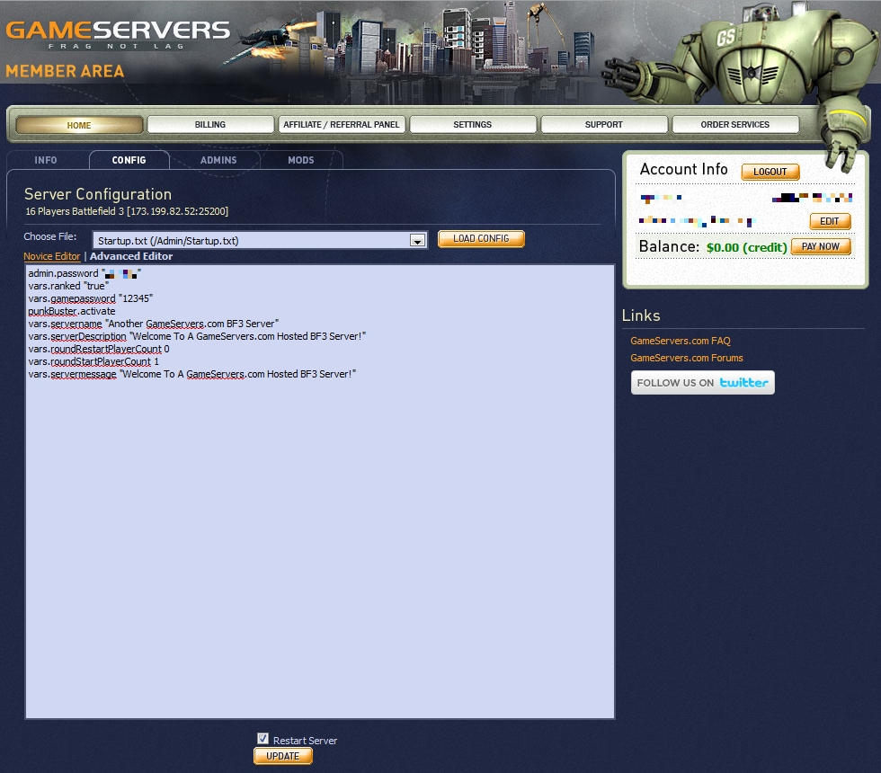Image resolution: width=881 pixels, height=773 pixels.
Task: Select Advanced Editor mode
Action: point(131,256)
